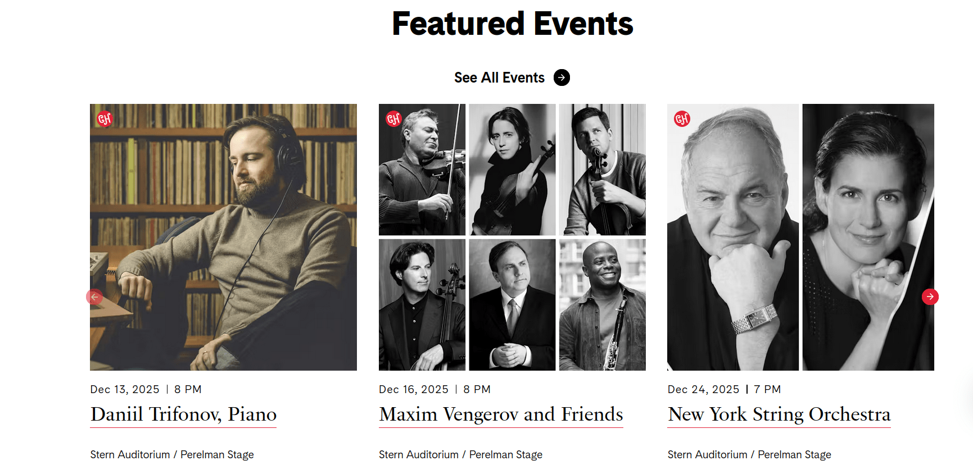This screenshot has width=973, height=465.
Task: Click the arrow icon beside See All Events
Action: [562, 77]
